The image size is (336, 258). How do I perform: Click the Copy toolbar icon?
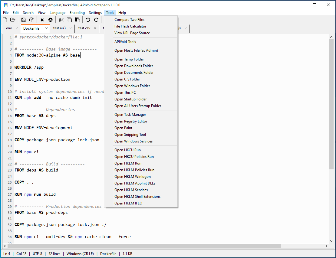(69, 20)
